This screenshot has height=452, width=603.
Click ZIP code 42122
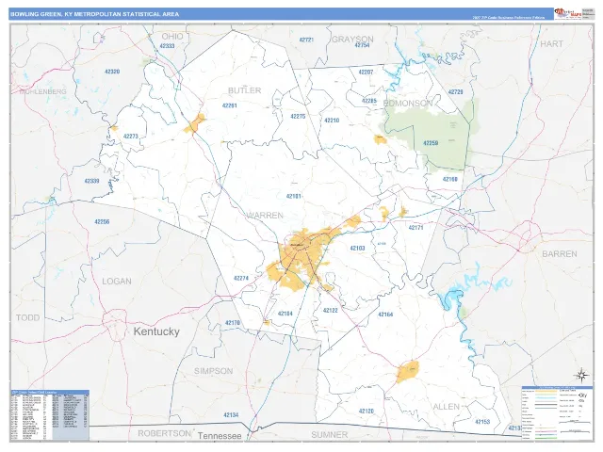coord(331,311)
